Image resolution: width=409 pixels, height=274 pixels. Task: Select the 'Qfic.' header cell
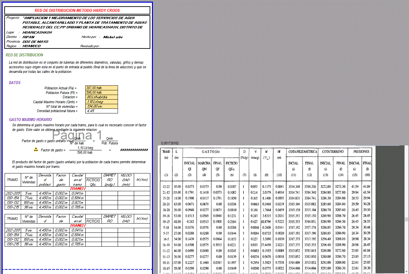pyautogui.click(x=93, y=184)
